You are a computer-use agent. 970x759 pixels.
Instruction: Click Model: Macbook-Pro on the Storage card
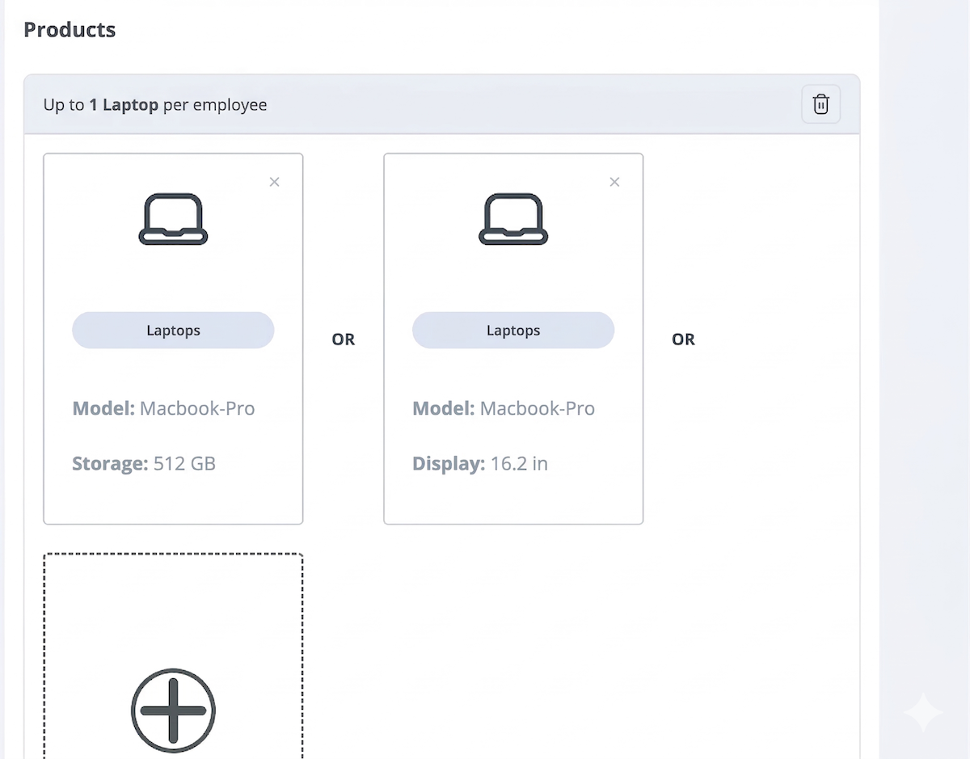pyautogui.click(x=163, y=408)
